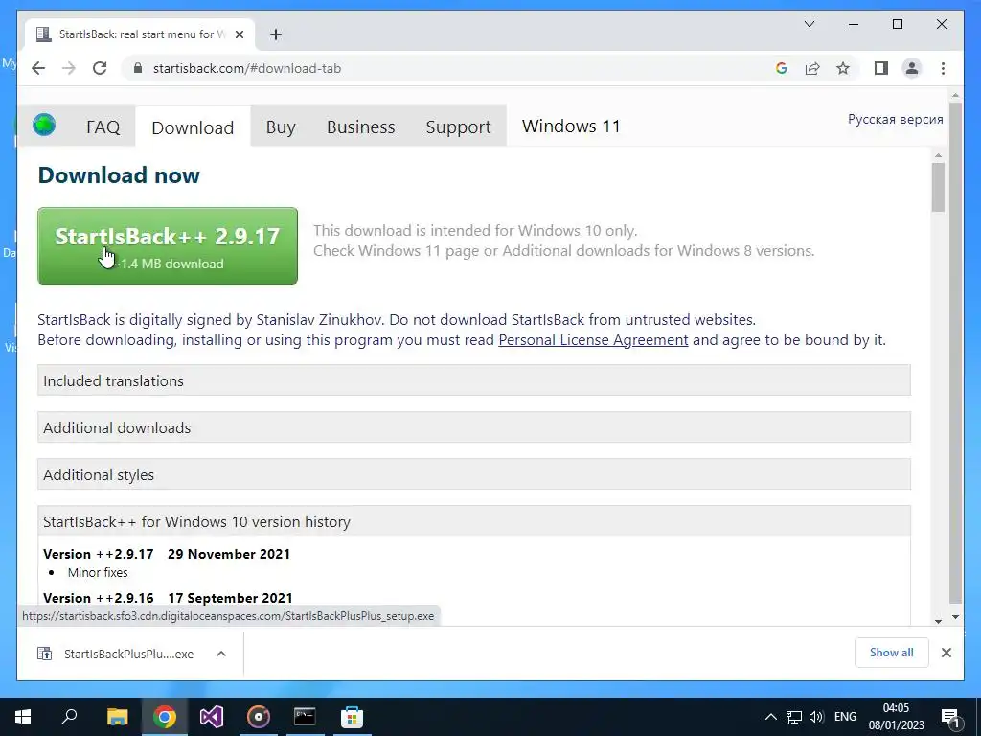Viewport: 981px width, 736px height.
Task: Open File Explorer from the taskbar
Action: pos(117,717)
